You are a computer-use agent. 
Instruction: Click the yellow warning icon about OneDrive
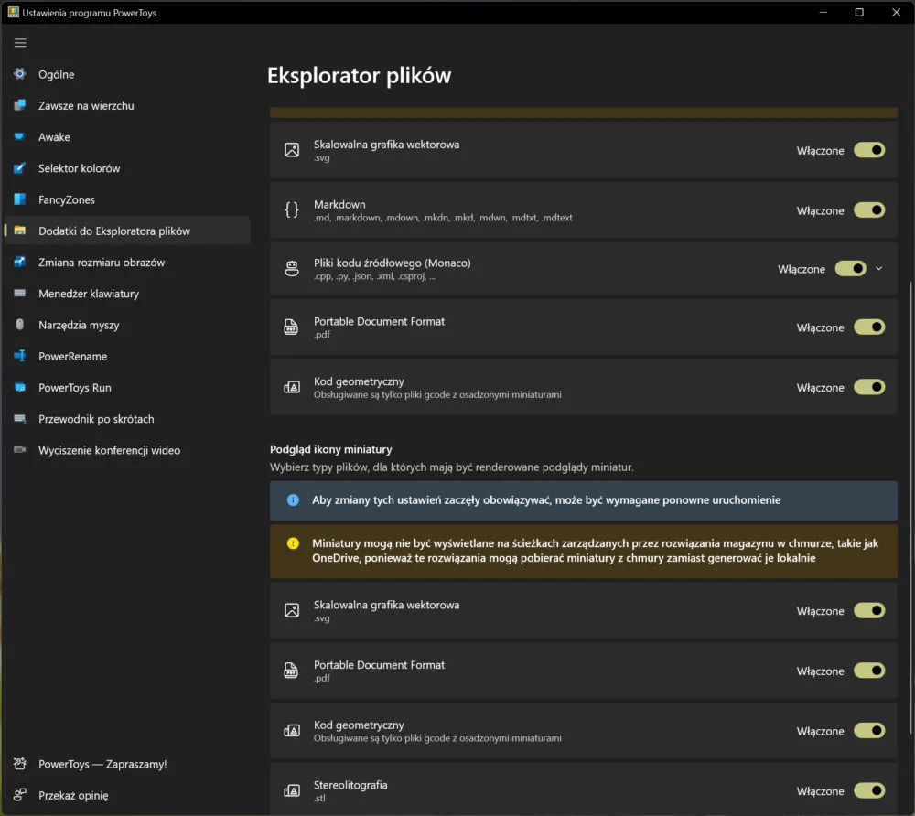pos(293,543)
